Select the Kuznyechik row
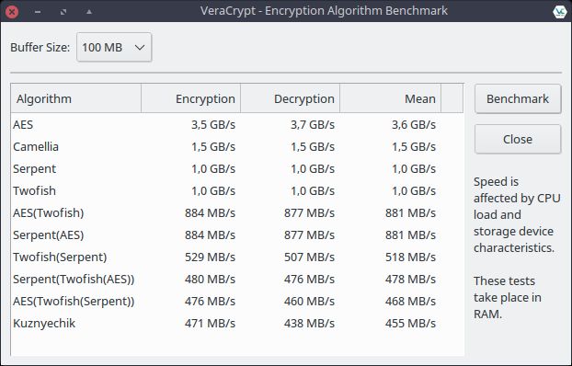The height and width of the screenshot is (366, 572). pyautogui.click(x=237, y=324)
